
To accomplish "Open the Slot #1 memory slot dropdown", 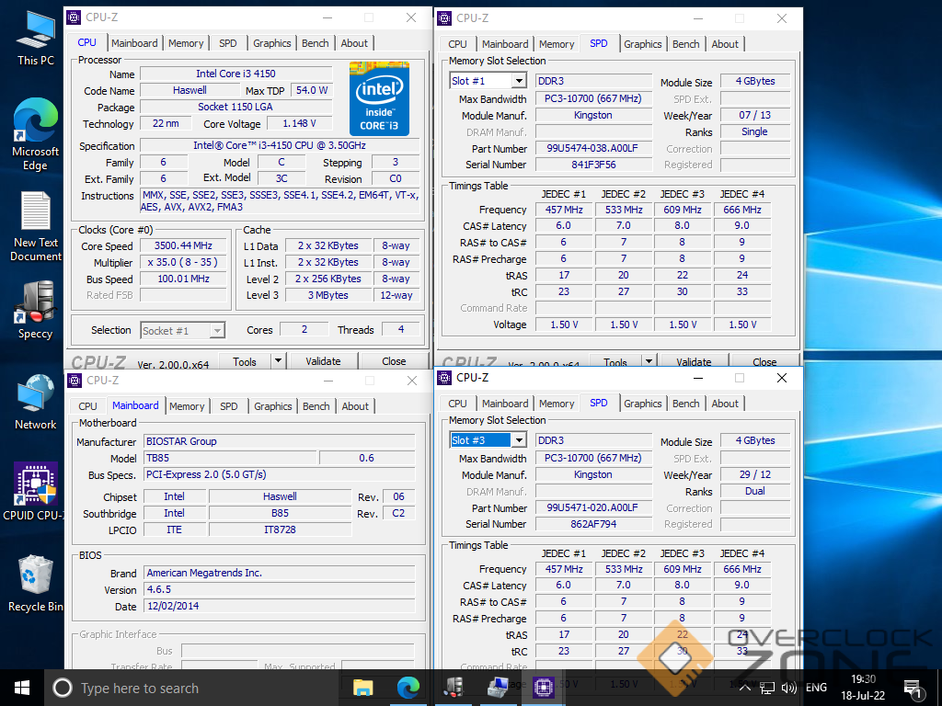I will click(518, 81).
